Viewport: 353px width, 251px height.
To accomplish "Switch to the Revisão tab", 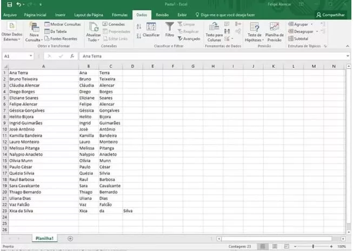I will pyautogui.click(x=162, y=15).
